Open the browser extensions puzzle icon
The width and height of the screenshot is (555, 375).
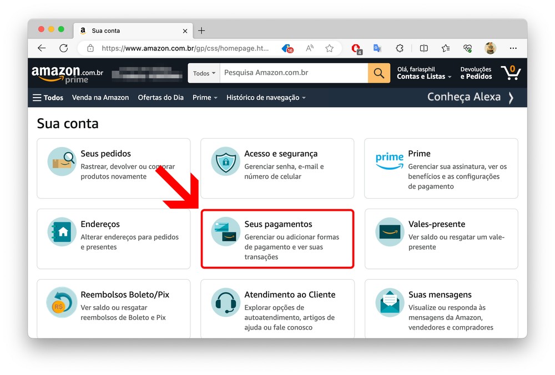pyautogui.click(x=399, y=48)
